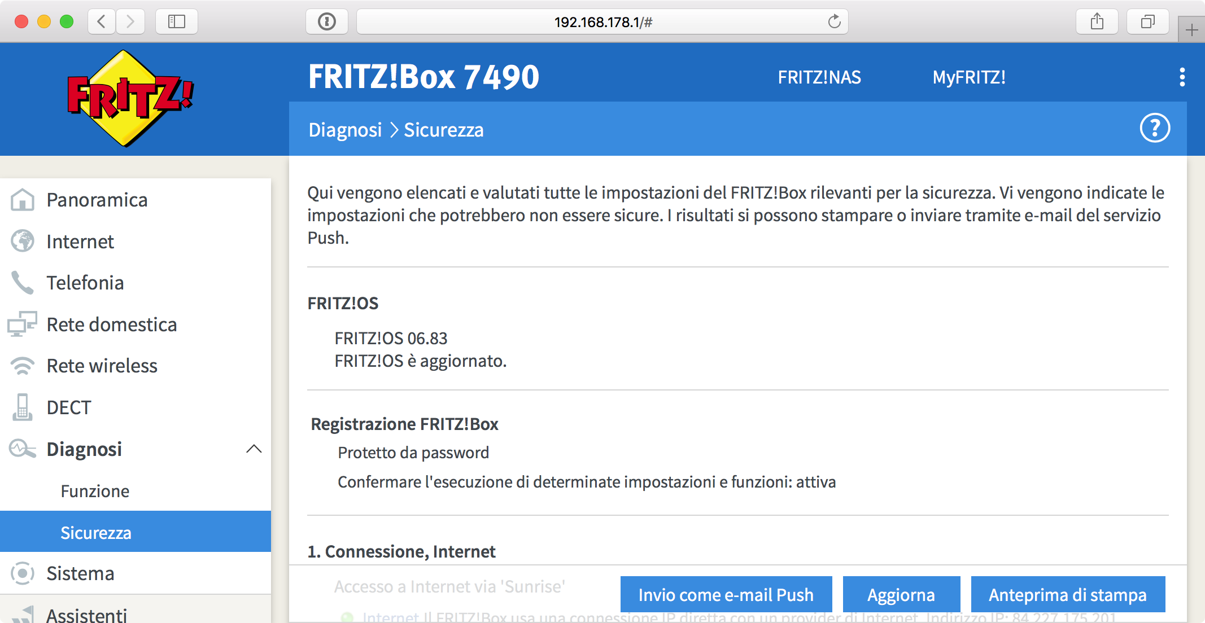Click the Invio come e-mail Push button

pyautogui.click(x=726, y=594)
